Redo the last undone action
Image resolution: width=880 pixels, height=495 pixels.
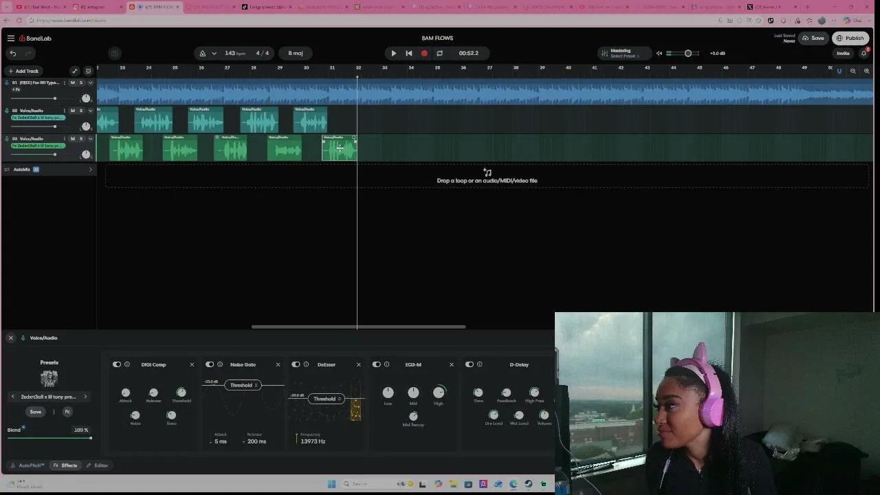point(28,53)
